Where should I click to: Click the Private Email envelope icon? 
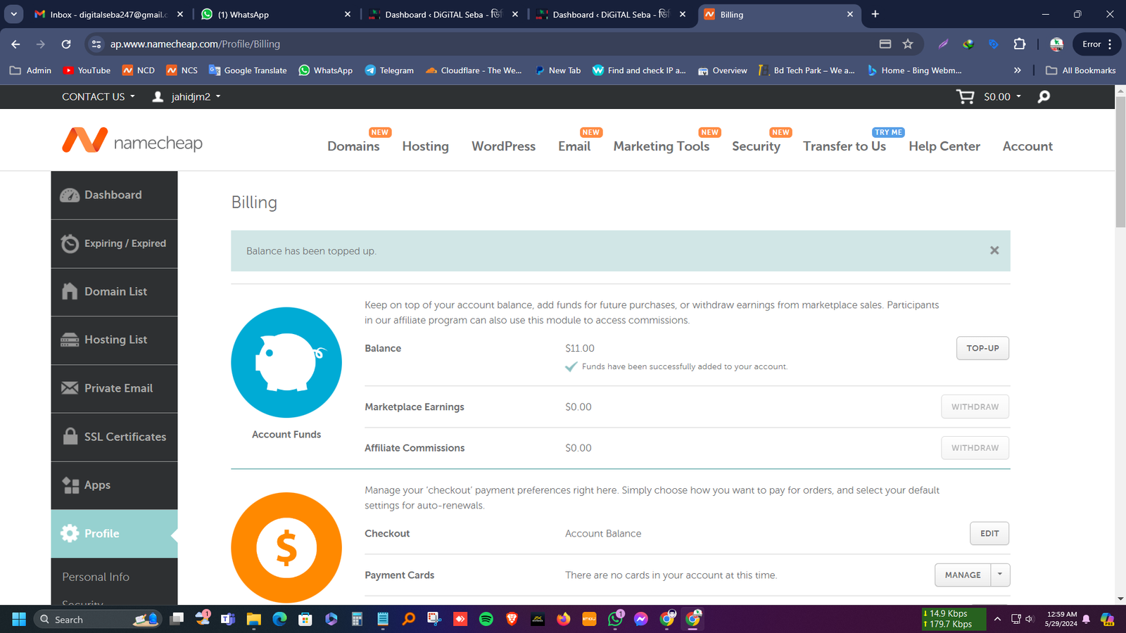[70, 388]
